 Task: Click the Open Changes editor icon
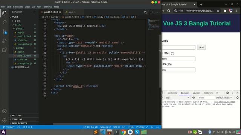[145, 12]
